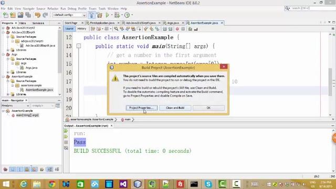Viewport: 336px width, 189px height.
Task: Switch to the FirstApplication.java tab
Action: click(102, 23)
